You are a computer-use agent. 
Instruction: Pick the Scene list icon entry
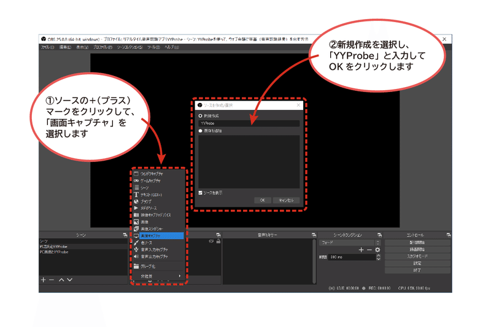pyautogui.click(x=136, y=188)
